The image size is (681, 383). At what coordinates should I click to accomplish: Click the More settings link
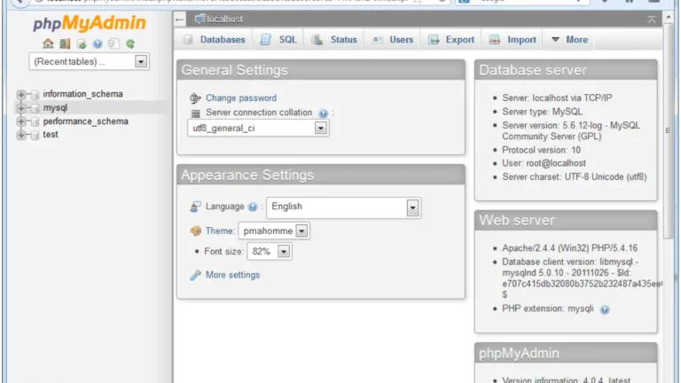click(x=232, y=275)
